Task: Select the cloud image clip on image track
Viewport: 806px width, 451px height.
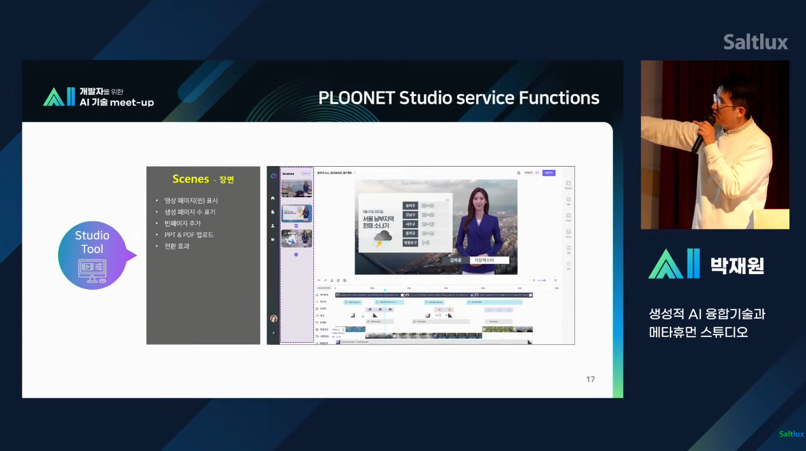Action: (x=379, y=310)
